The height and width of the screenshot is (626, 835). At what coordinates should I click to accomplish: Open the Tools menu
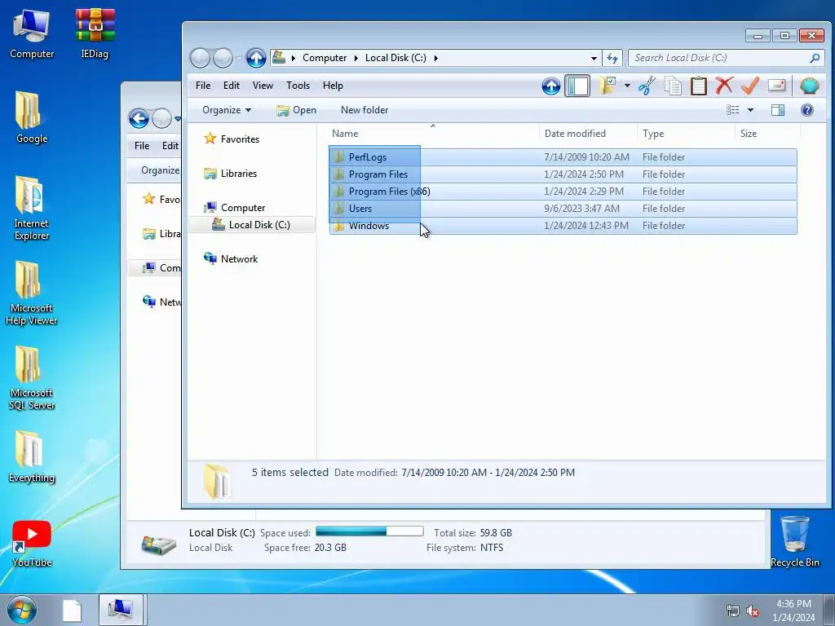298,85
